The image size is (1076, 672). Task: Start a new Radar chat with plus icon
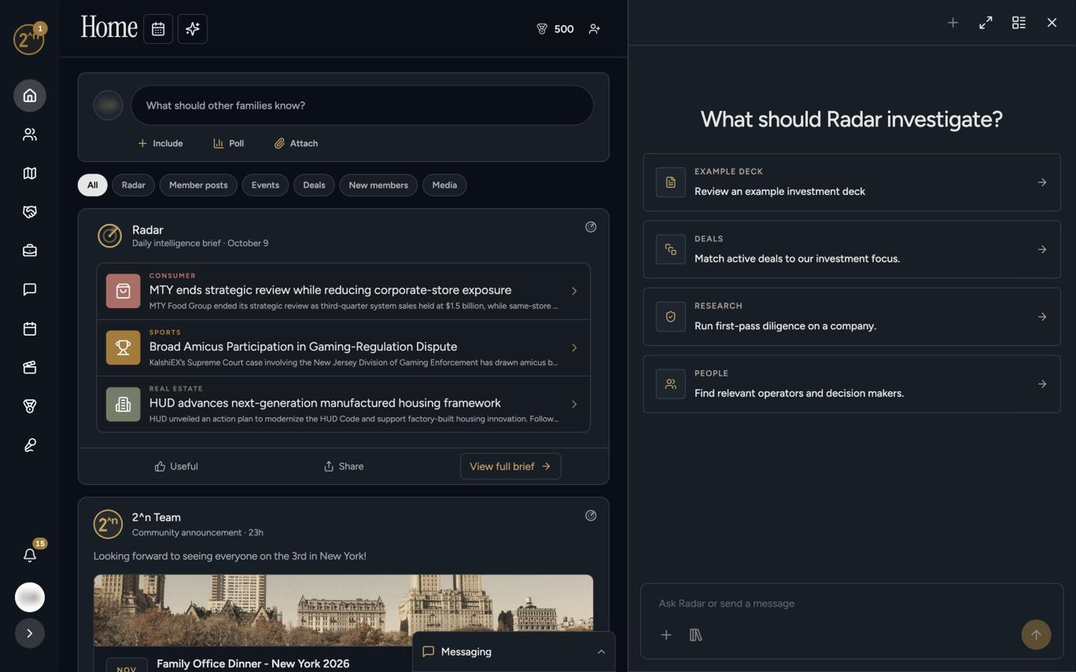pos(953,23)
